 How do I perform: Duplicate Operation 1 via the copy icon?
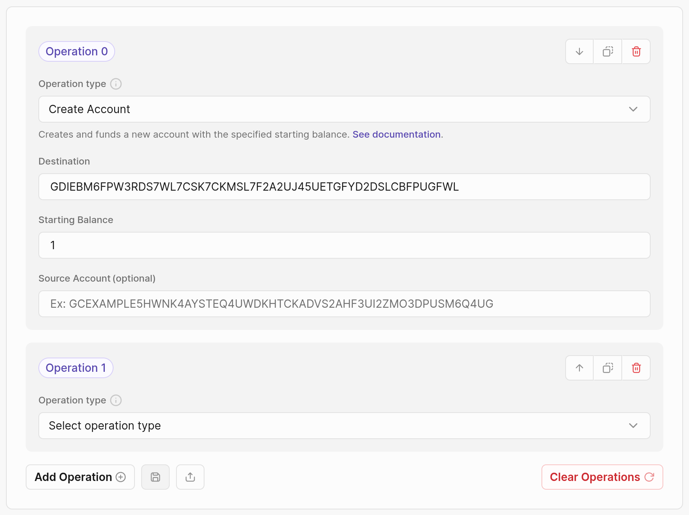[607, 368]
